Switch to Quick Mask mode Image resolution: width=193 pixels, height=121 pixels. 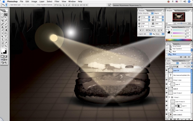(6, 56)
